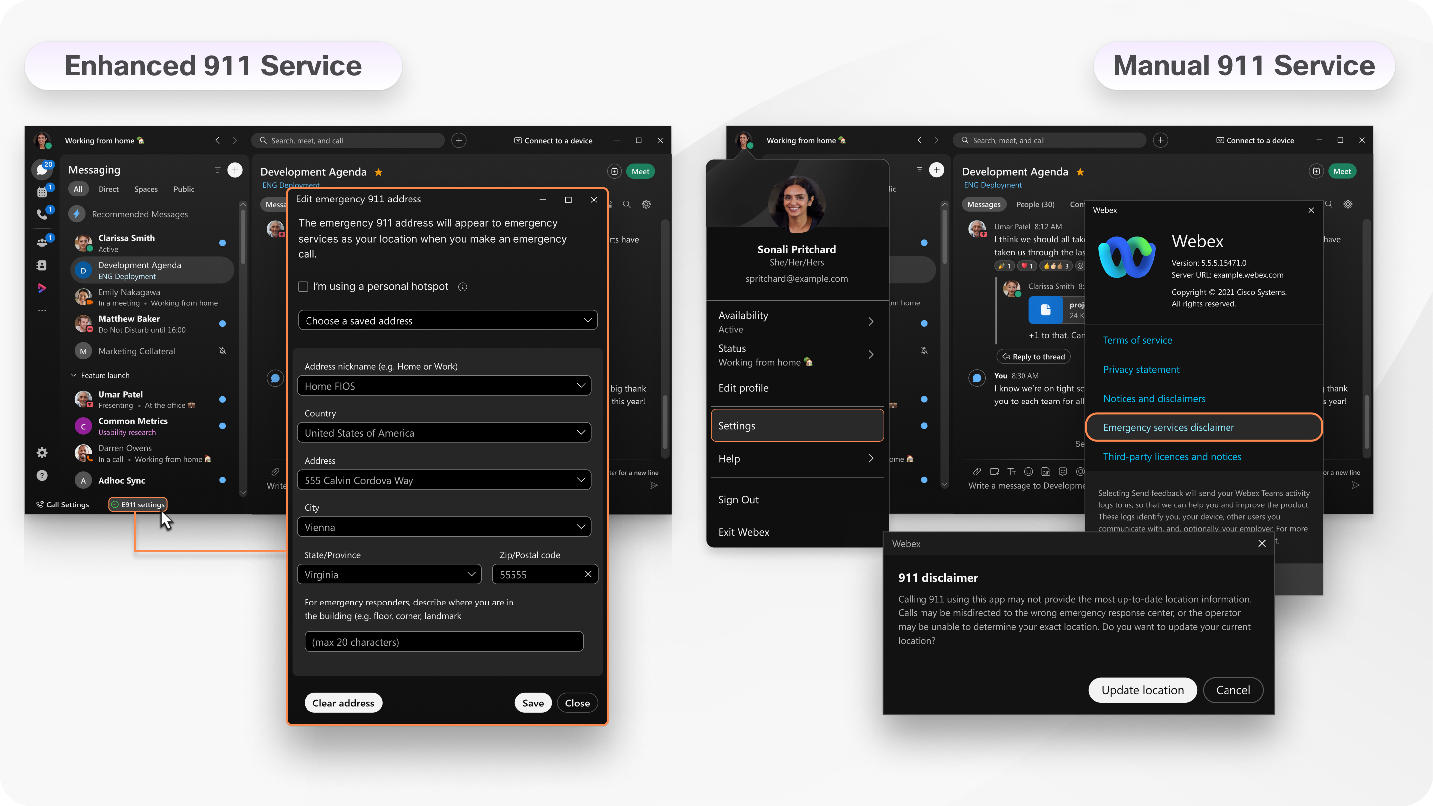Click into the building description input field

[444, 642]
